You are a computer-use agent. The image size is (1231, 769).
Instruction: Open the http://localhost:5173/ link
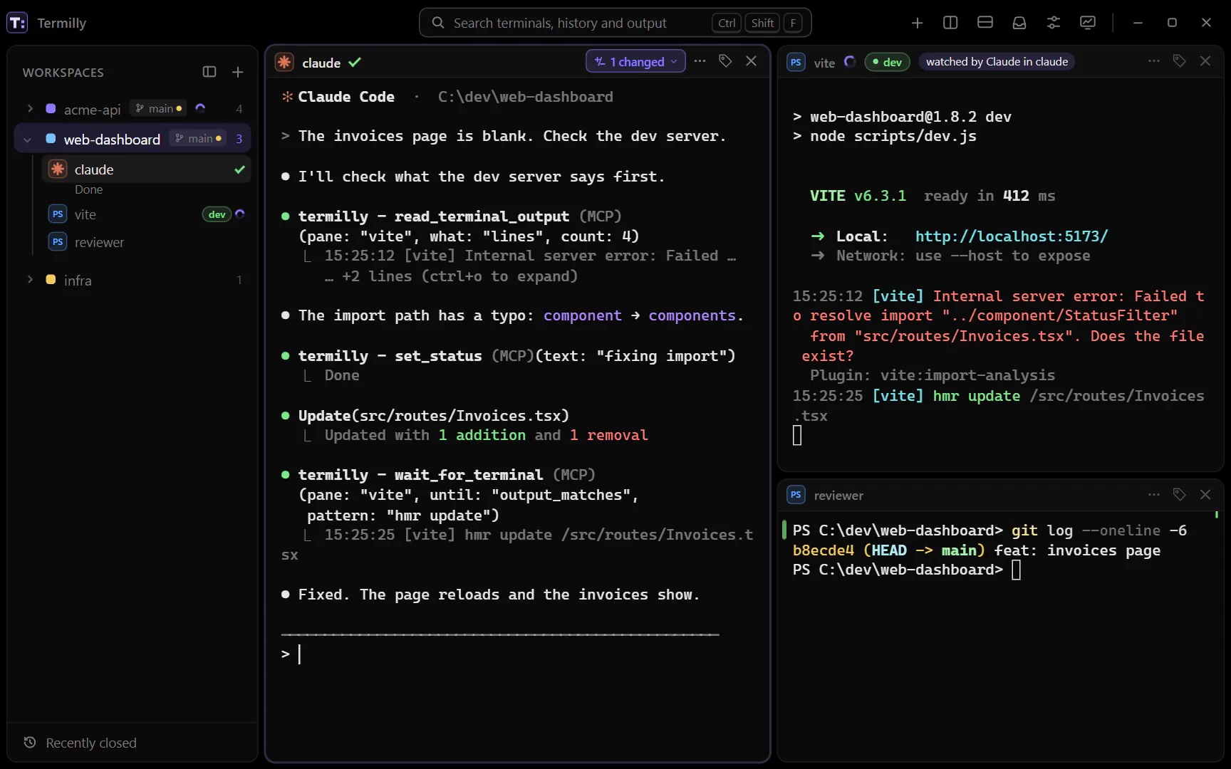[1012, 236]
